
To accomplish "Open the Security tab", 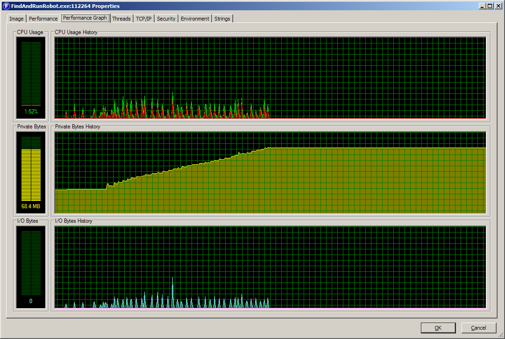I will click(166, 18).
